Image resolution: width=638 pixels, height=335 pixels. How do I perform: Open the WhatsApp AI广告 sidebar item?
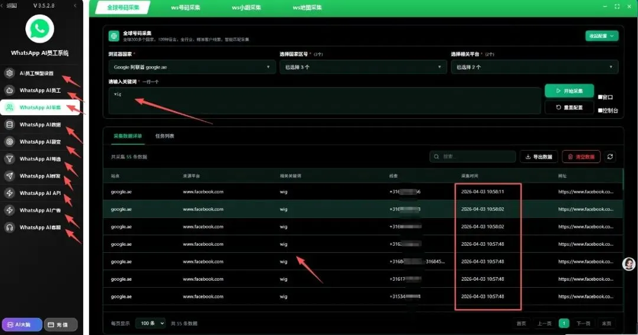pos(40,210)
